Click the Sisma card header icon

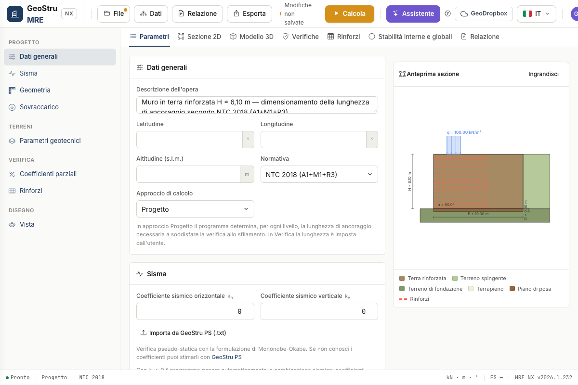pos(140,274)
